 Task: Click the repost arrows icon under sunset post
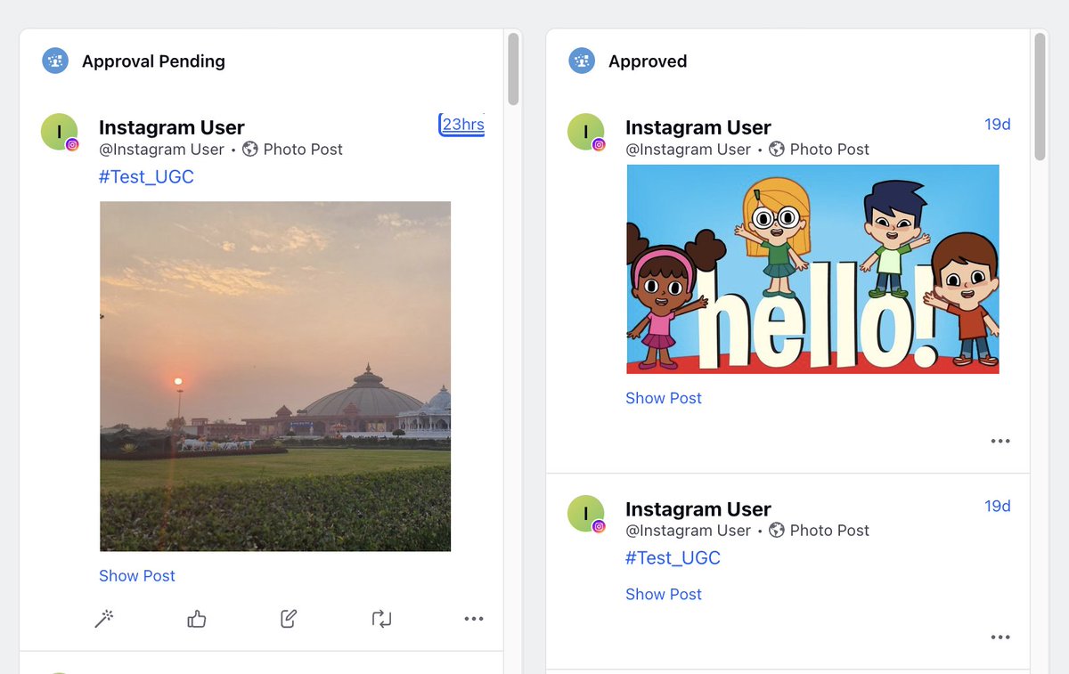pos(381,619)
